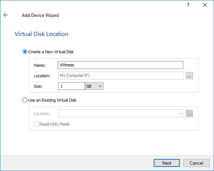Browse for an existing virtual disk file
The height and width of the screenshot is (171, 214).
[189, 113]
